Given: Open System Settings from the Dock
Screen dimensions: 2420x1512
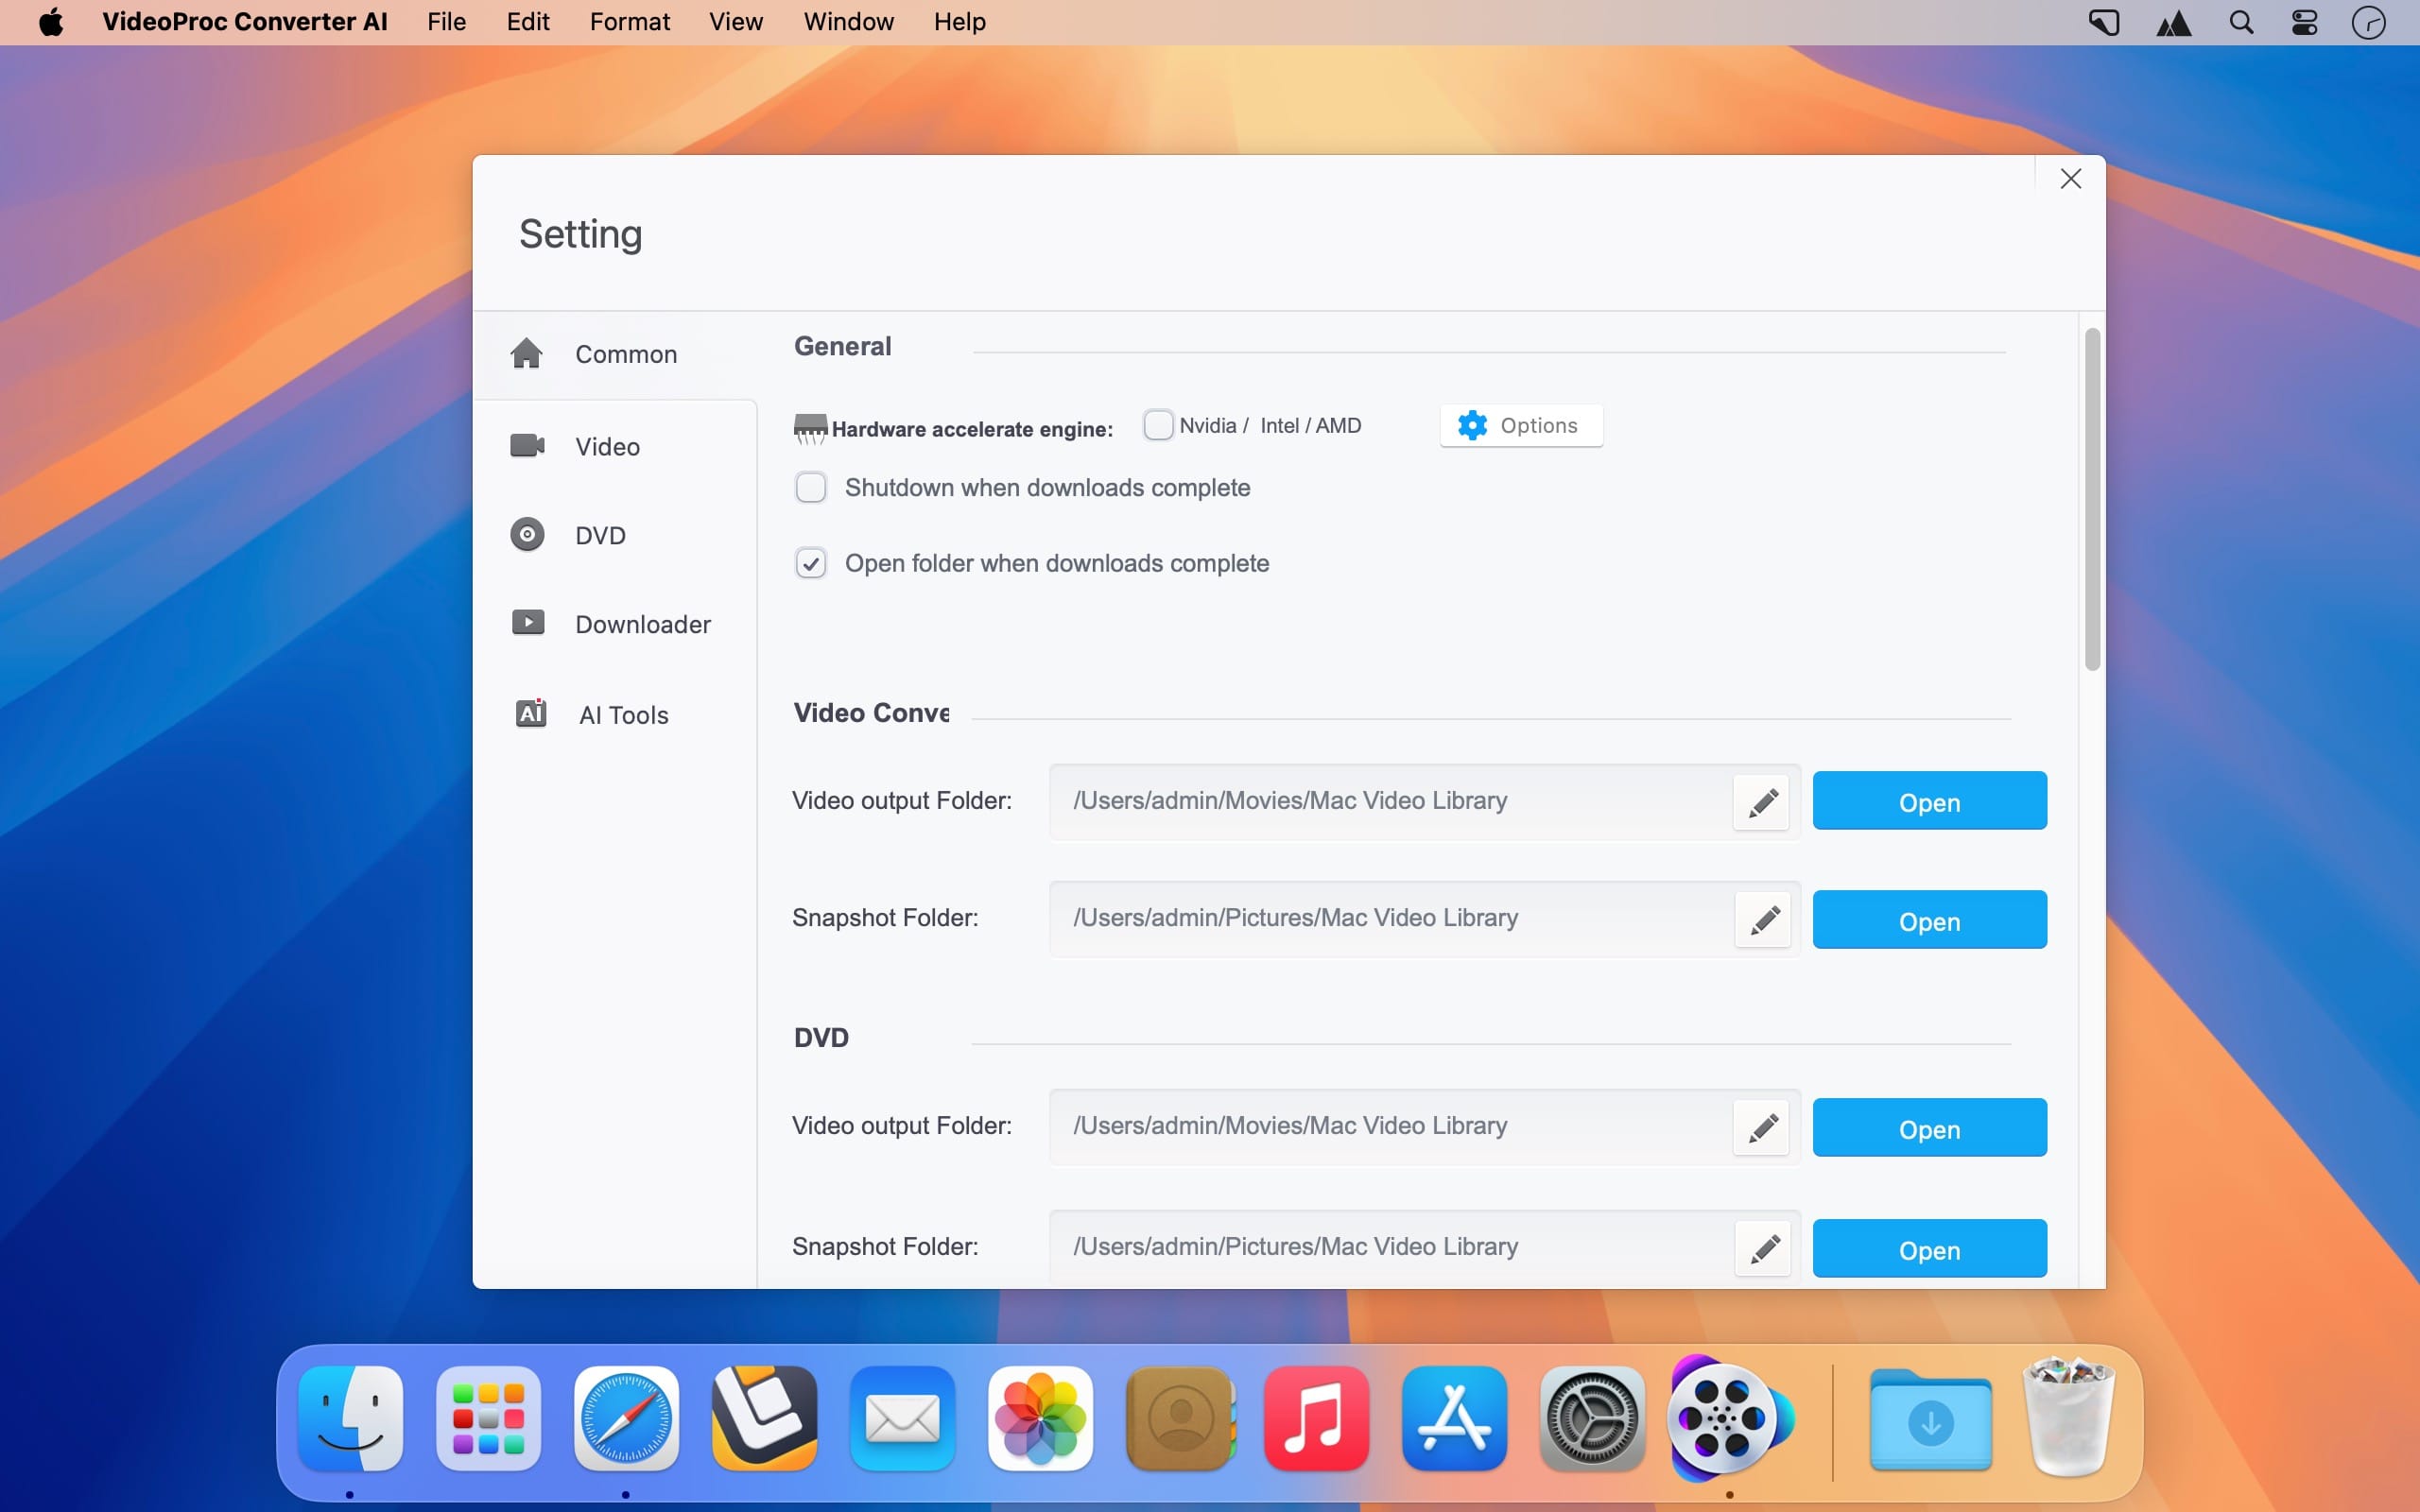Looking at the screenshot, I should coord(1592,1418).
